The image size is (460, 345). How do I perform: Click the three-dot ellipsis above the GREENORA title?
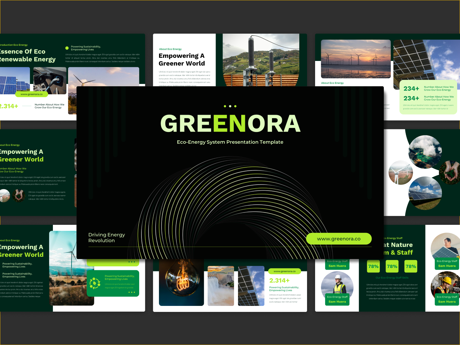[230, 106]
